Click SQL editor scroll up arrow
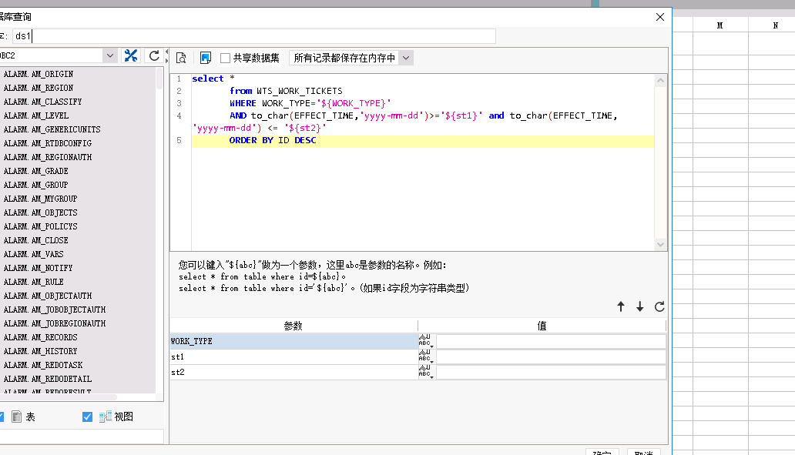The width and height of the screenshot is (795, 455). pos(660,80)
